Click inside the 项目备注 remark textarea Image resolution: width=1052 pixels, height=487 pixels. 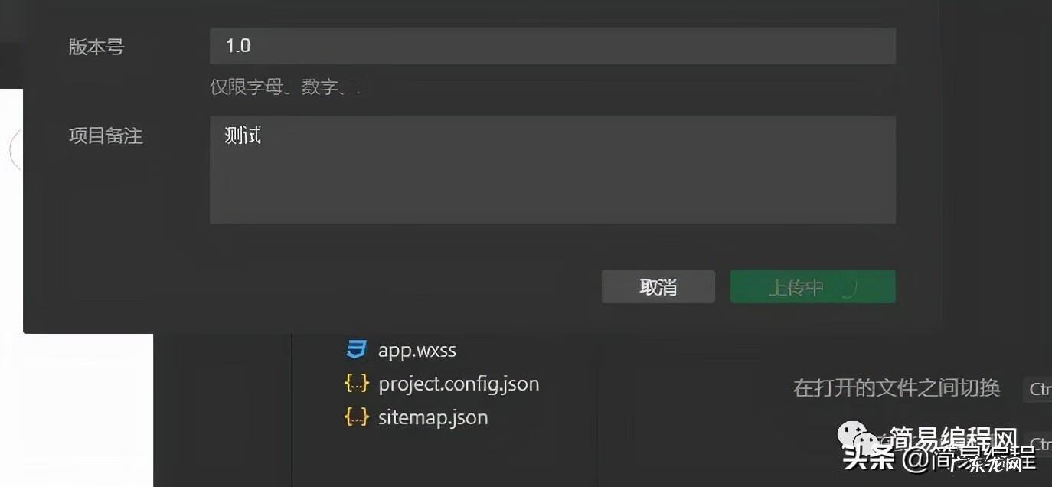[x=553, y=168]
